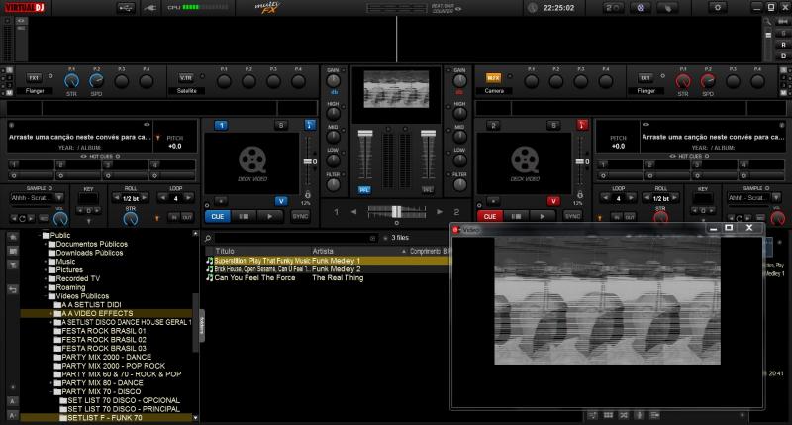This screenshot has width=792, height=425.
Task: Click the browser search input field
Action: [295, 238]
